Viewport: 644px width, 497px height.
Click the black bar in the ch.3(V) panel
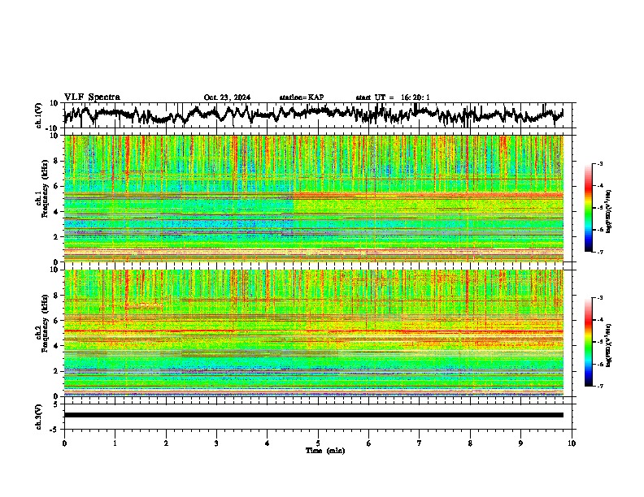314,415
